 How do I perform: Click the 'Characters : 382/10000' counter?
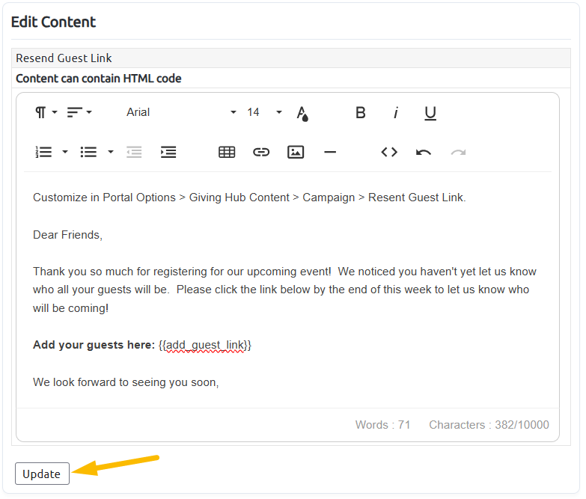489,425
